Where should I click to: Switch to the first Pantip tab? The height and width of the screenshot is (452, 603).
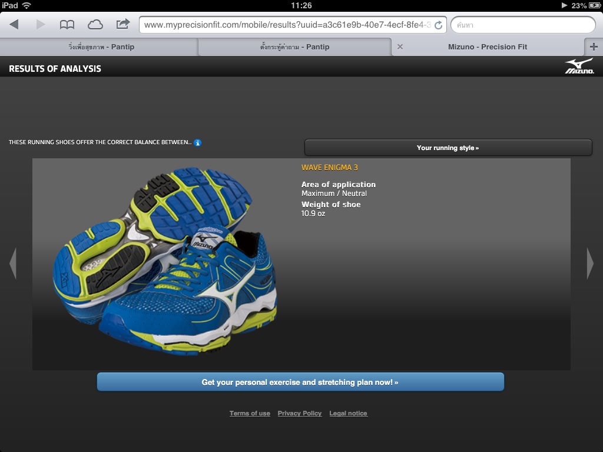(x=99, y=47)
